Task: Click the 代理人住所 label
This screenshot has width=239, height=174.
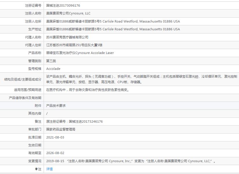Action: [33, 45]
